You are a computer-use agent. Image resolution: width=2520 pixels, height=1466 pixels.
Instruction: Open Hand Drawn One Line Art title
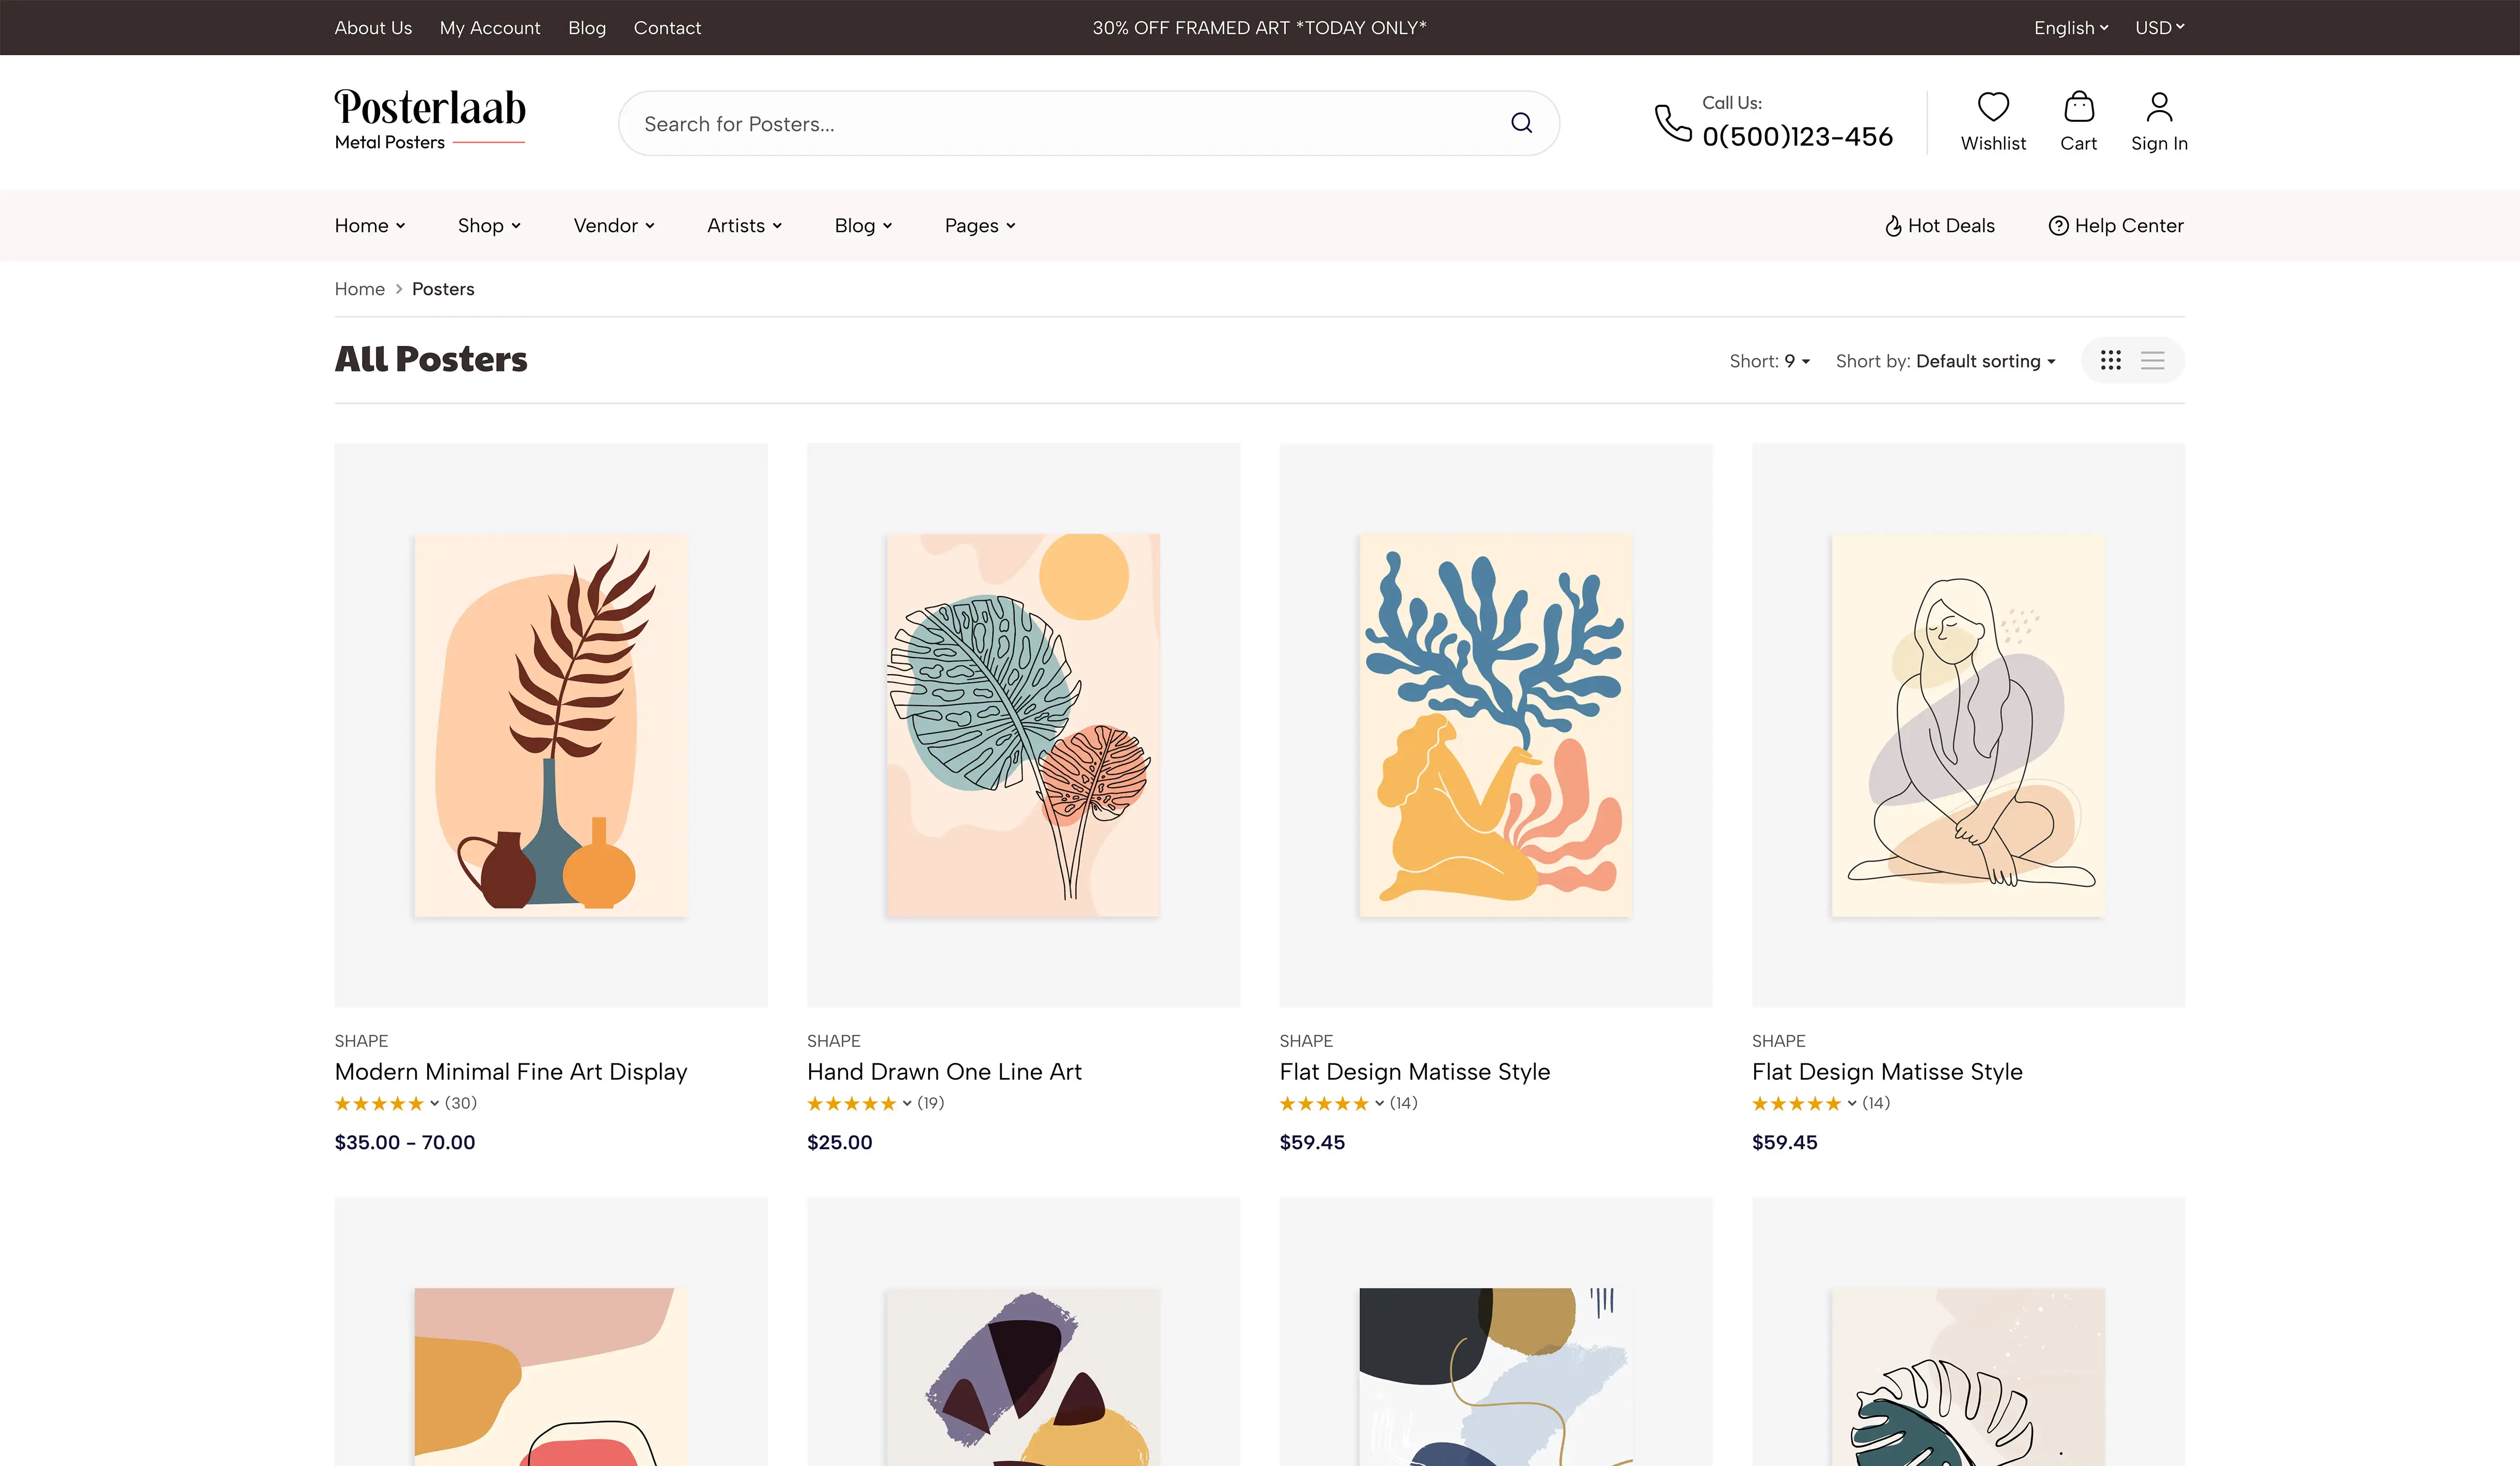pyautogui.click(x=944, y=1071)
